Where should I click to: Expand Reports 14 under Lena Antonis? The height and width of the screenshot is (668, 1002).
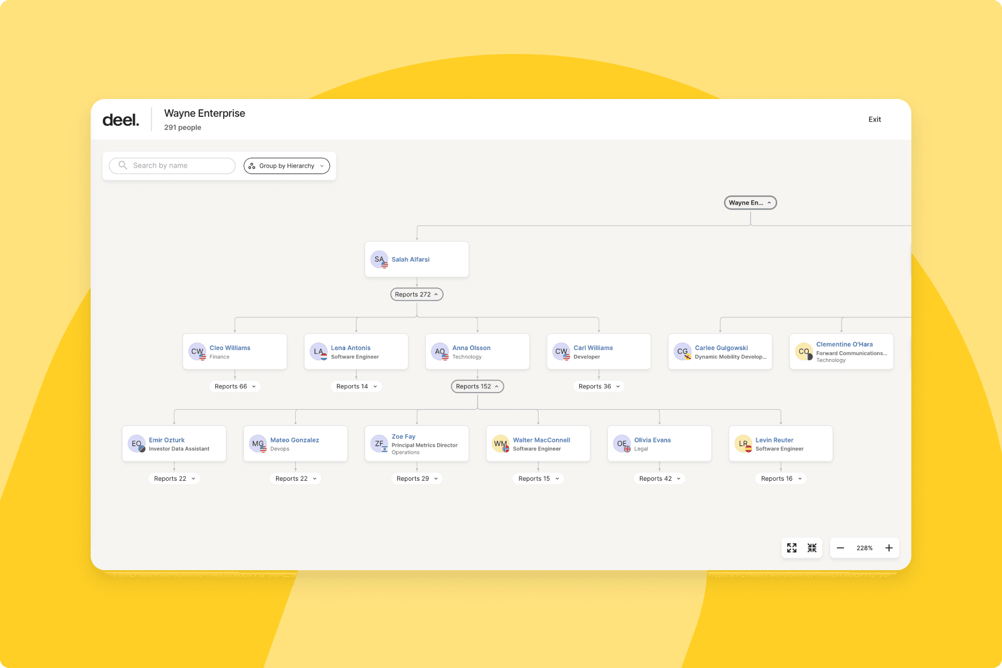tap(356, 386)
